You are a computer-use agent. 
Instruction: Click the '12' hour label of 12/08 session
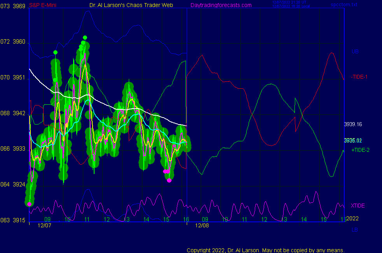pyautogui.click(x=265, y=220)
